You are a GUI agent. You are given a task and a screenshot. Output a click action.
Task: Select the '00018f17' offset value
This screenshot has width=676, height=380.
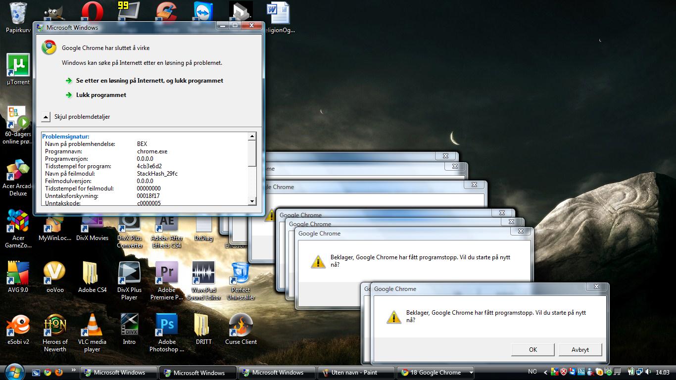pyautogui.click(x=148, y=196)
